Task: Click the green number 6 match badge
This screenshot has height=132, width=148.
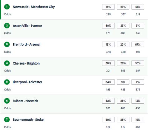Action: pyautogui.click(x=7, y=101)
